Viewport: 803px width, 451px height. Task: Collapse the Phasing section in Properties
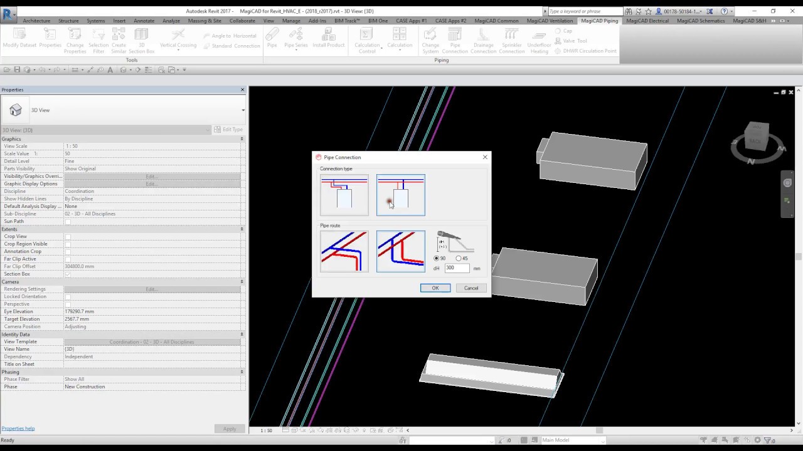242,372
